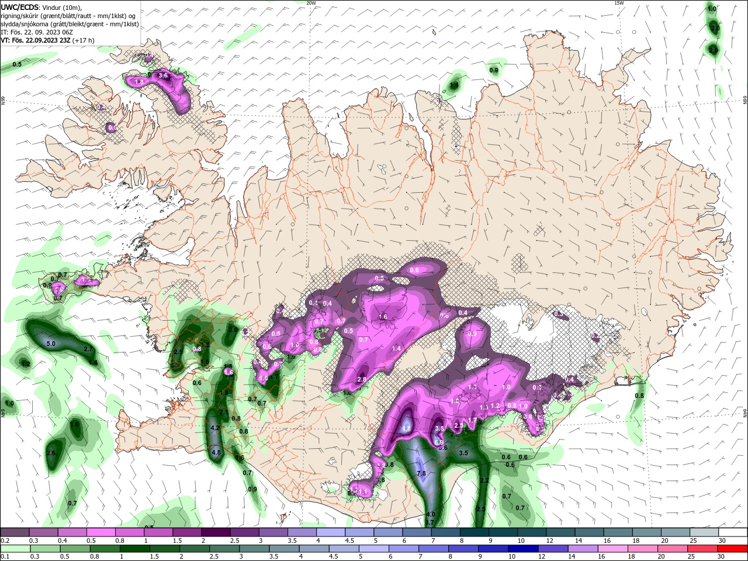Click the '5.0' rainfall value over the sea
The height and width of the screenshot is (561, 748).
point(51,344)
